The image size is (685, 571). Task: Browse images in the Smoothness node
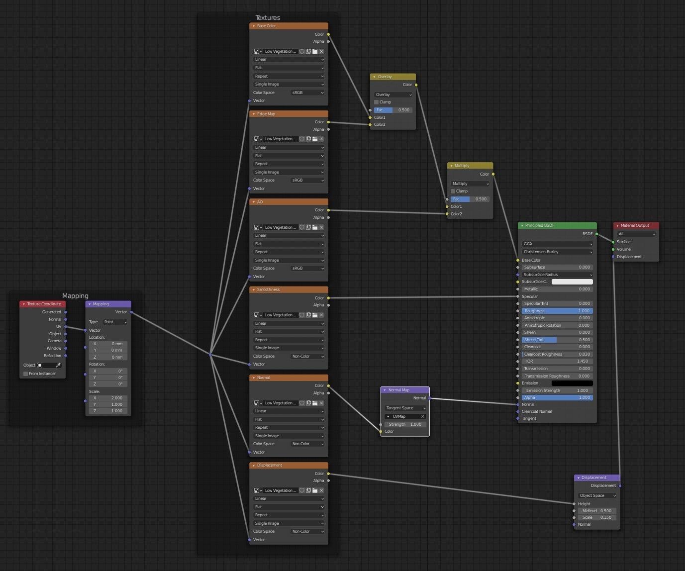[x=258, y=315]
